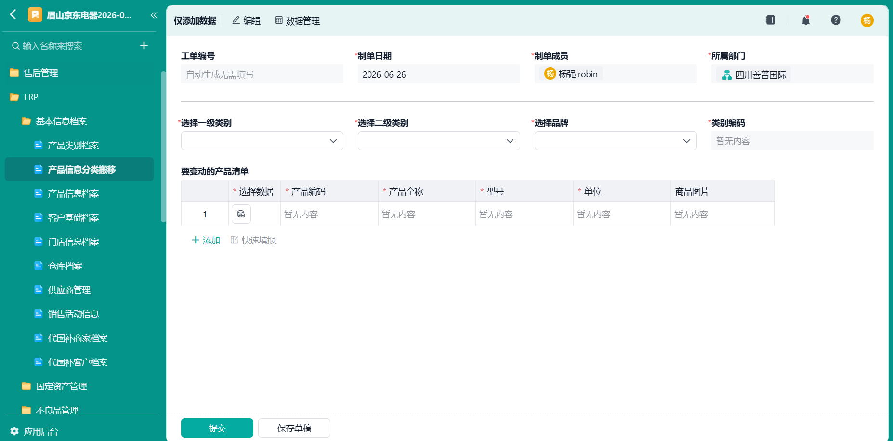Open the user avatar 杨 at top right
This screenshot has width=893, height=441.
pyautogui.click(x=867, y=20)
